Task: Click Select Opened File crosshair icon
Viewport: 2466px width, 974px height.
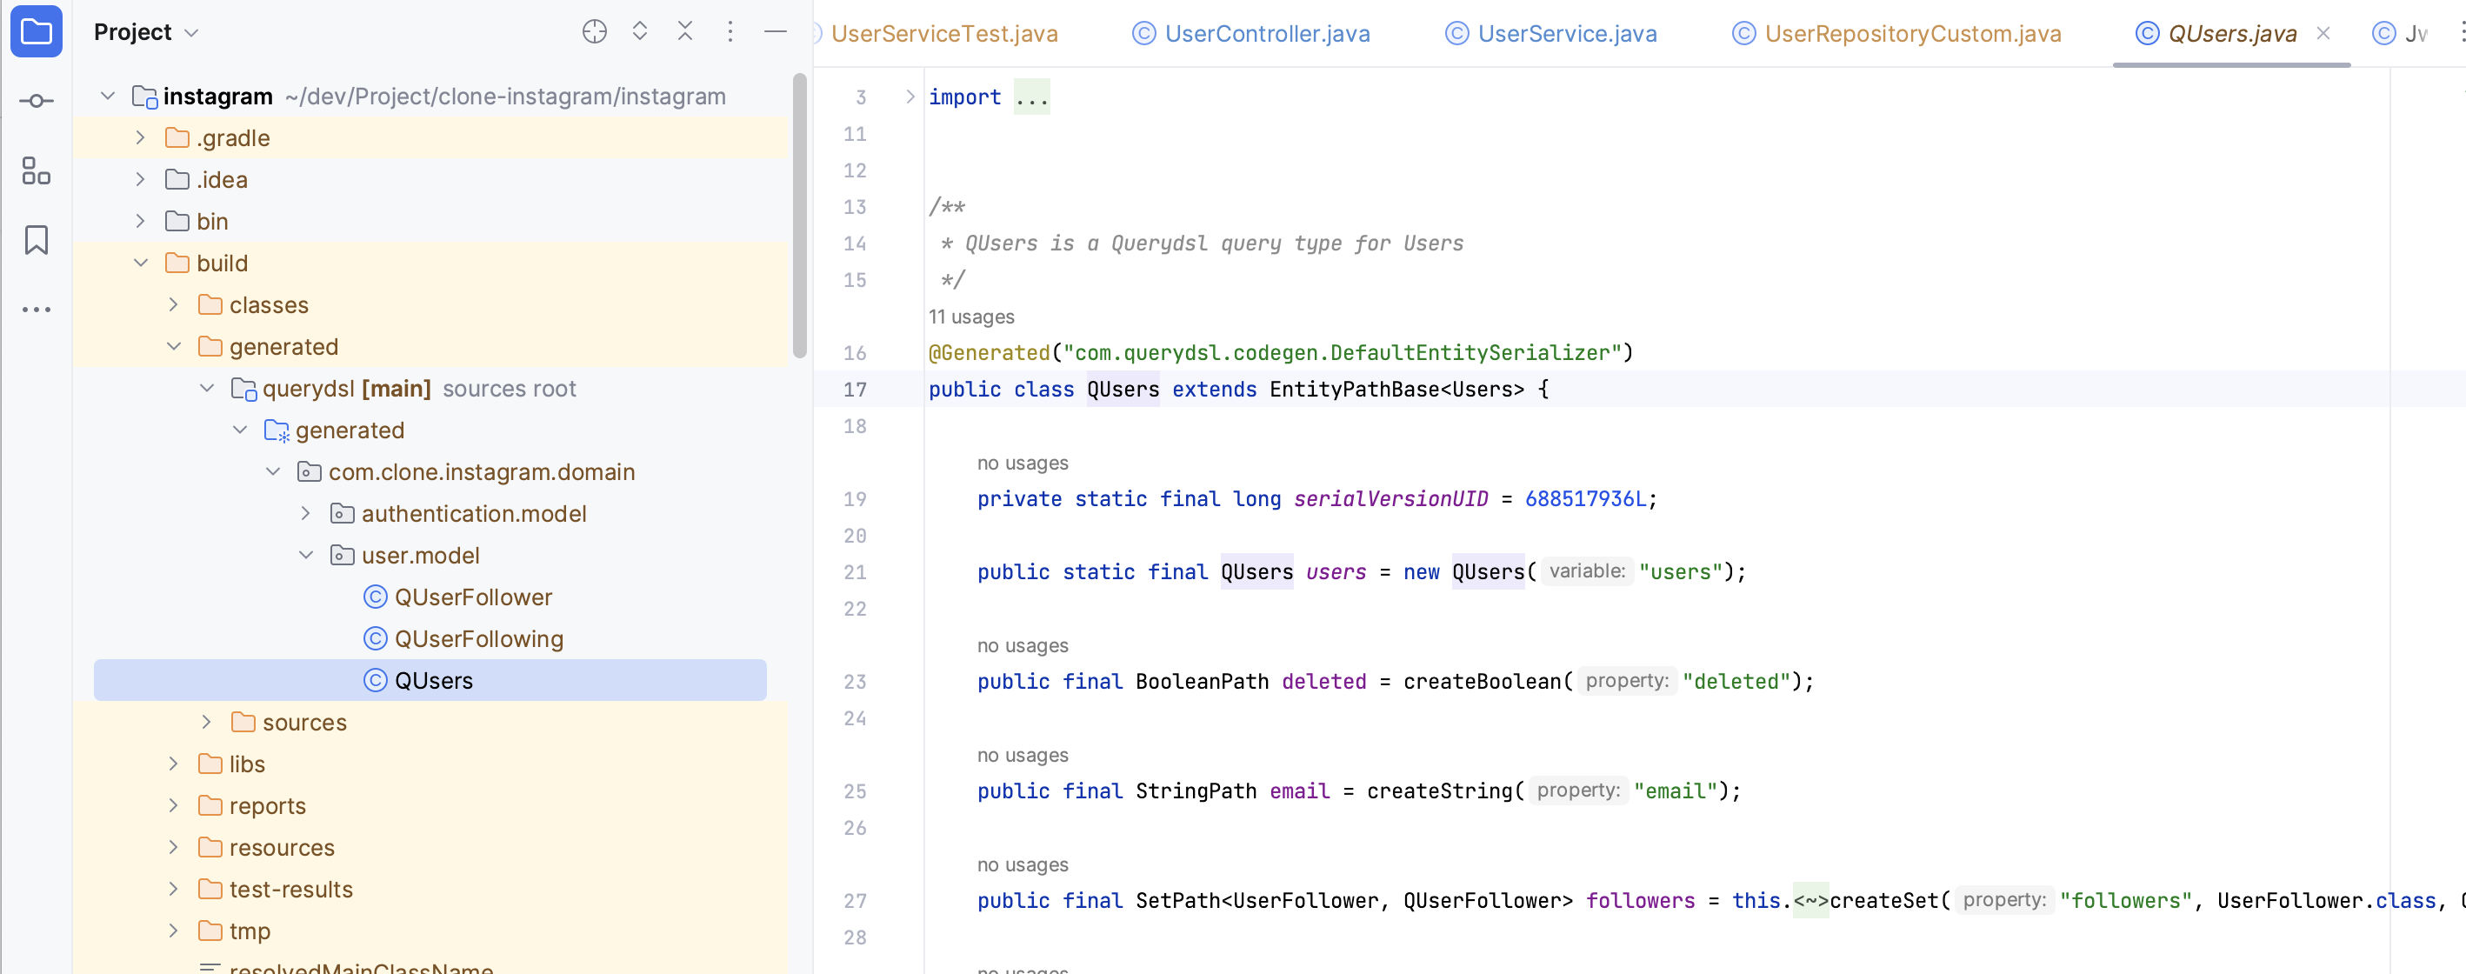Action: 595,31
